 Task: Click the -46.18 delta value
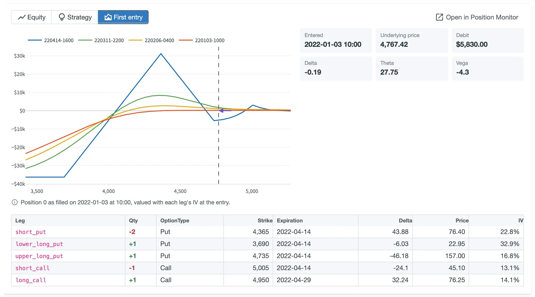click(x=399, y=256)
